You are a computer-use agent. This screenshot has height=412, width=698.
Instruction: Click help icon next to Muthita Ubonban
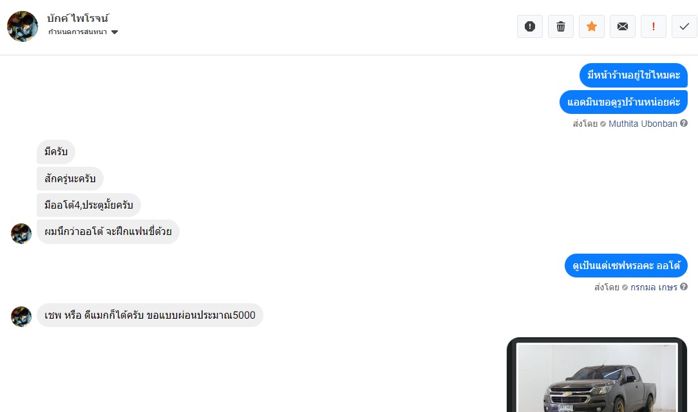684,123
